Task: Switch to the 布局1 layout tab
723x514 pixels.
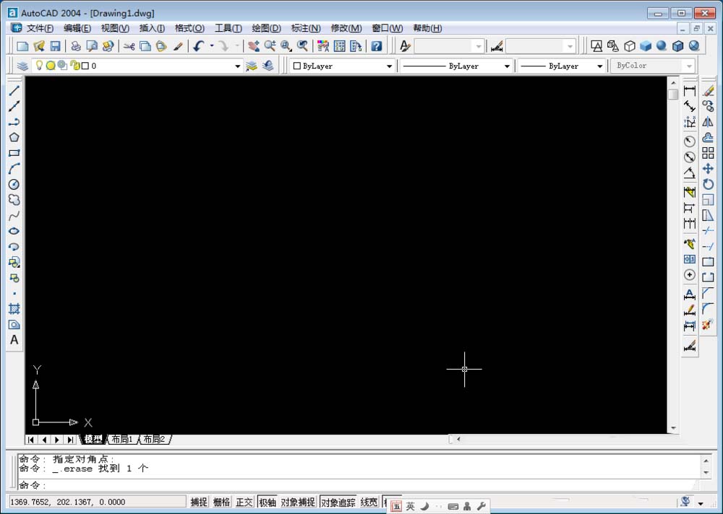Action: pyautogui.click(x=122, y=440)
